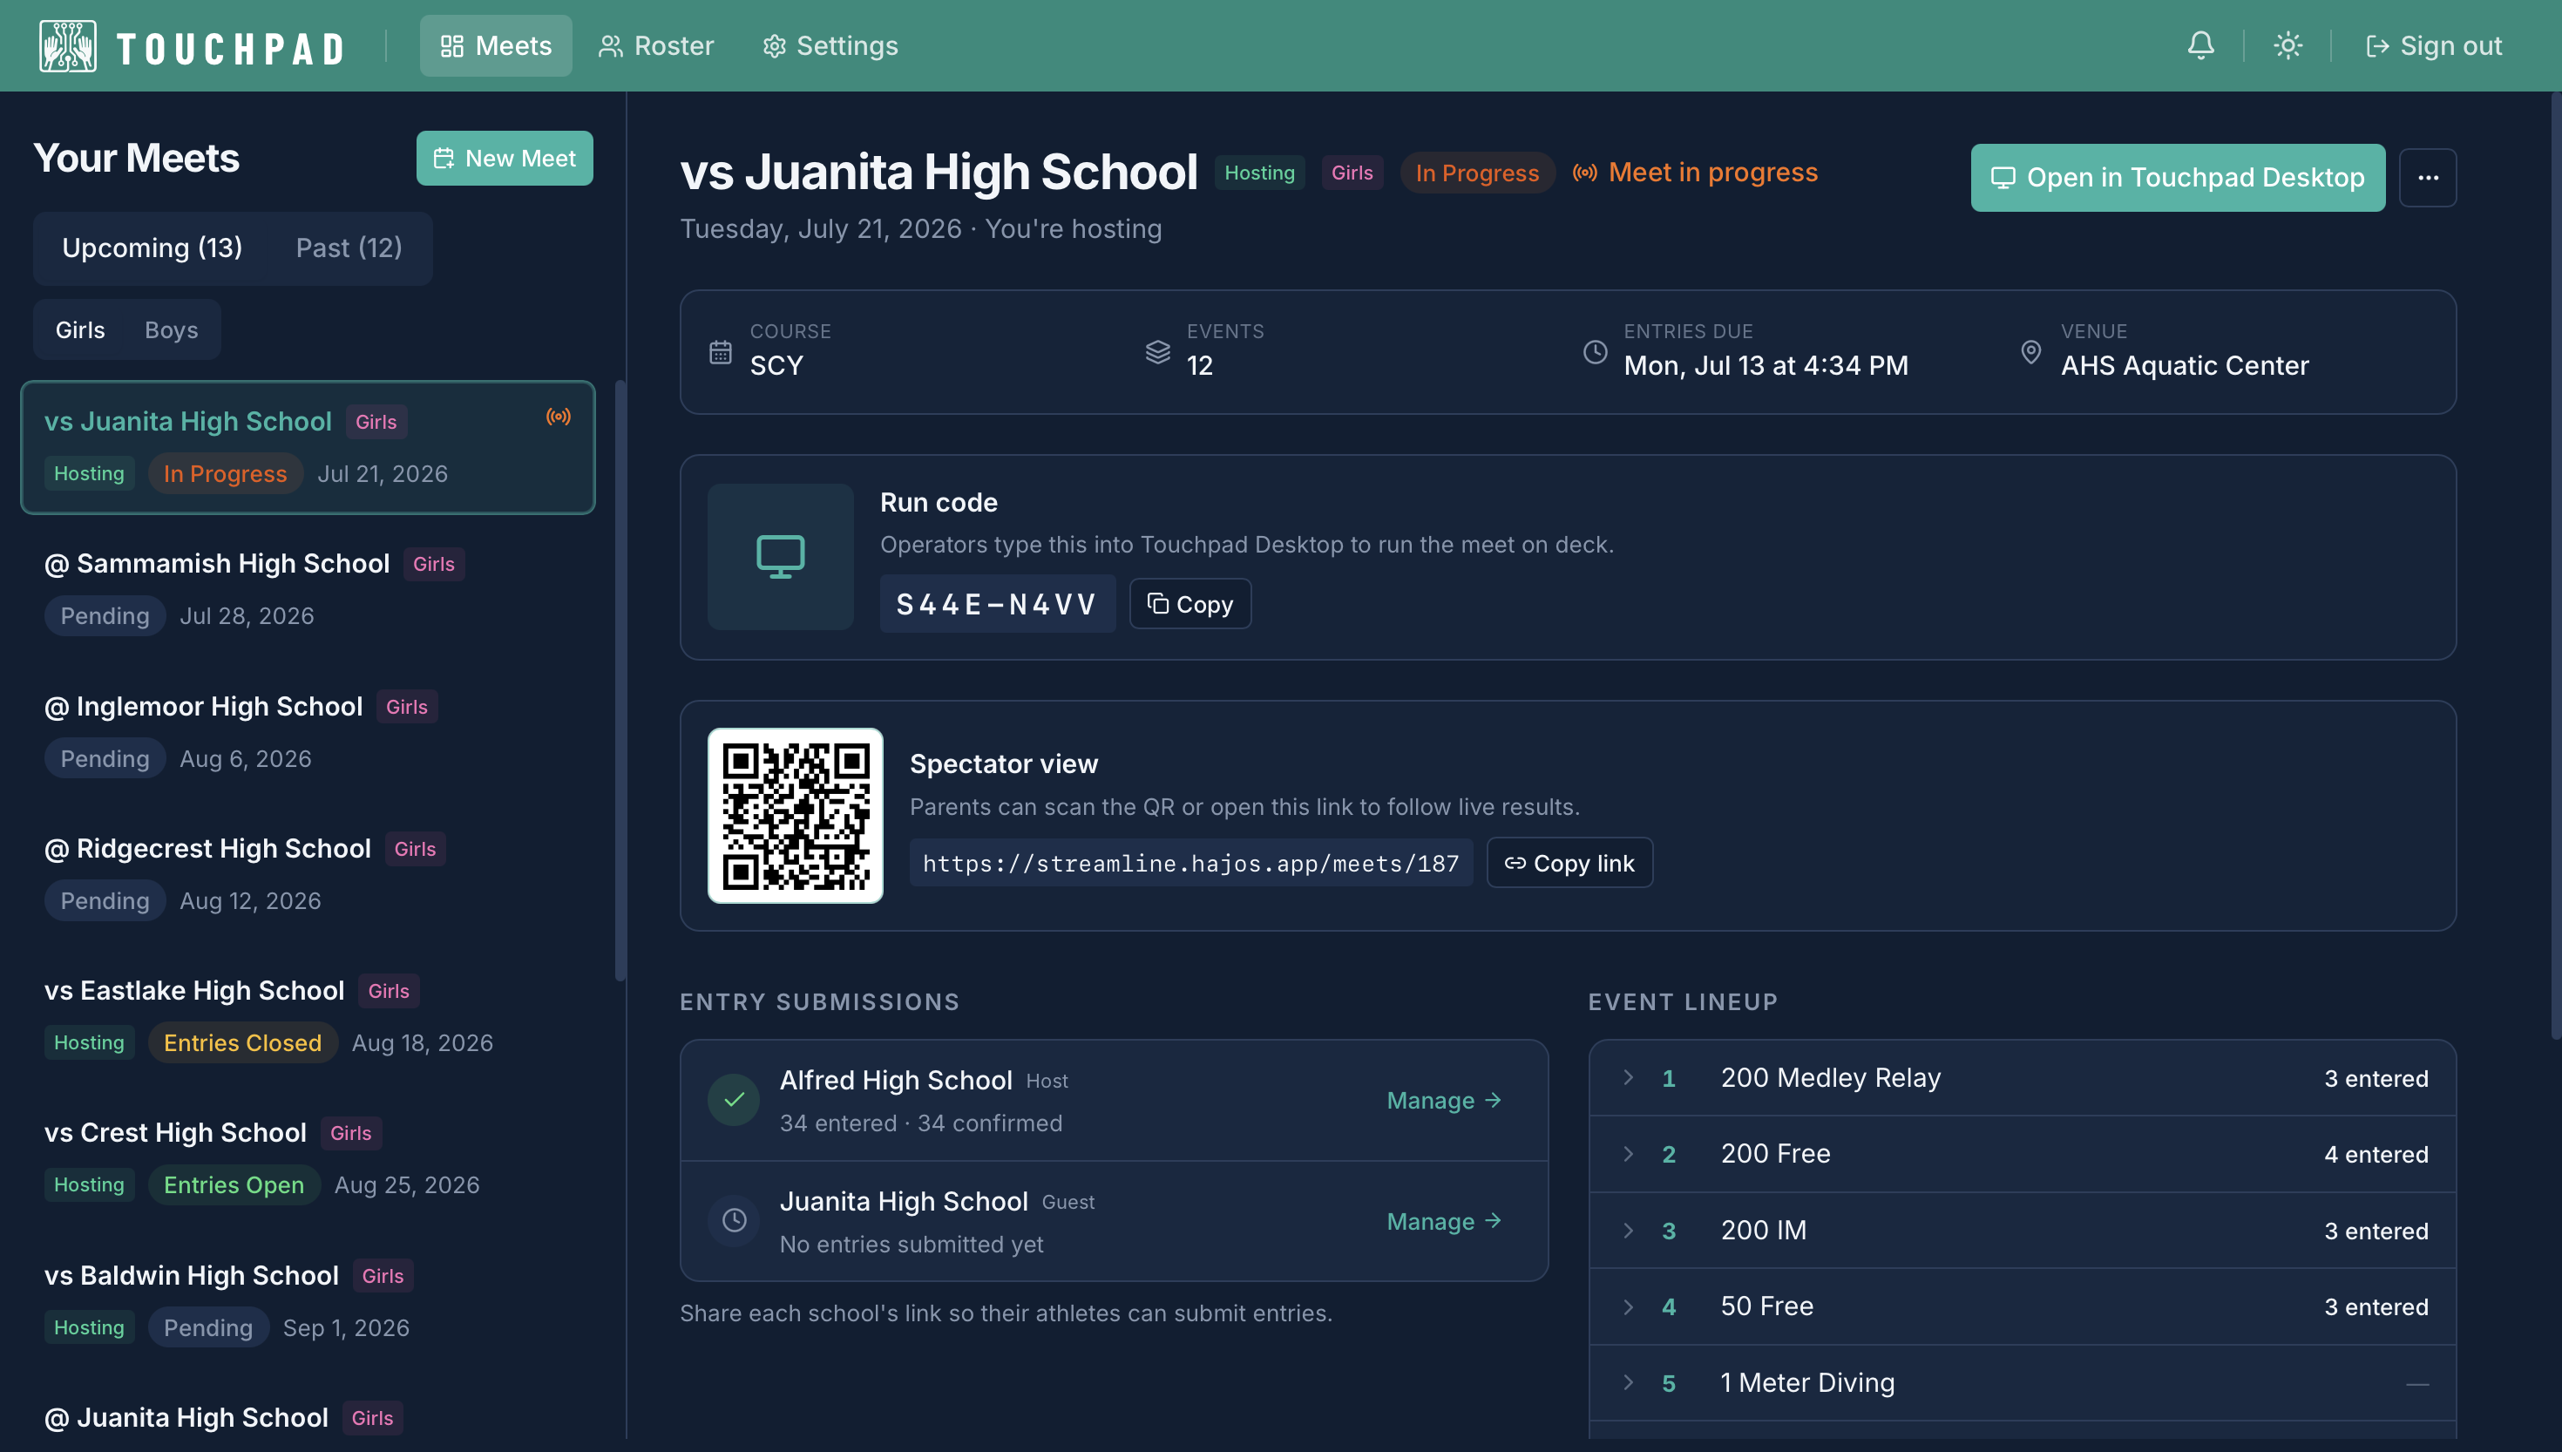2562x1452 pixels.
Task: Click the meets list scrollbar
Action: point(620,680)
